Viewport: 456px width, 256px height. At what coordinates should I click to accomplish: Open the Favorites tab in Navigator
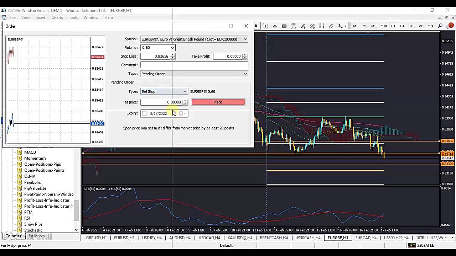(37, 236)
